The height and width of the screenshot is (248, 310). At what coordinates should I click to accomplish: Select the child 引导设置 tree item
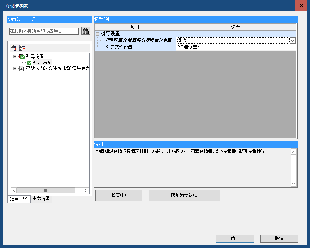pyautogui.click(x=42, y=63)
